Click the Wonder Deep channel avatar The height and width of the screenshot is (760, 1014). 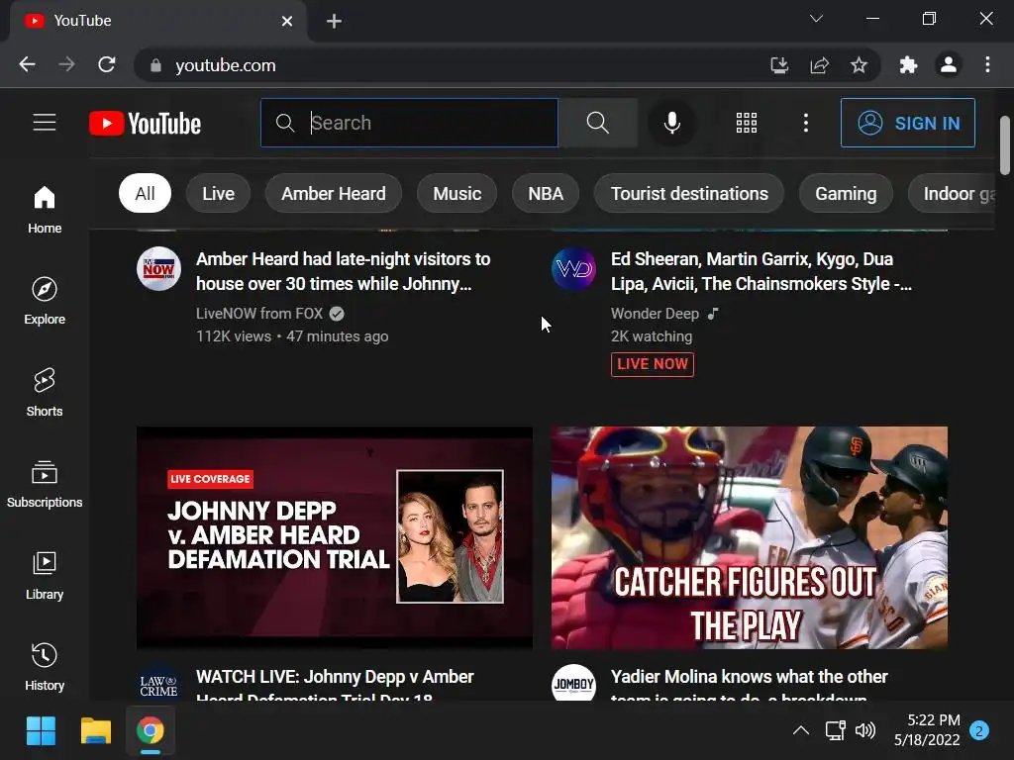(573, 268)
